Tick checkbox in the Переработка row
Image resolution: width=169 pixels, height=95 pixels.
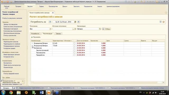click(74, 55)
